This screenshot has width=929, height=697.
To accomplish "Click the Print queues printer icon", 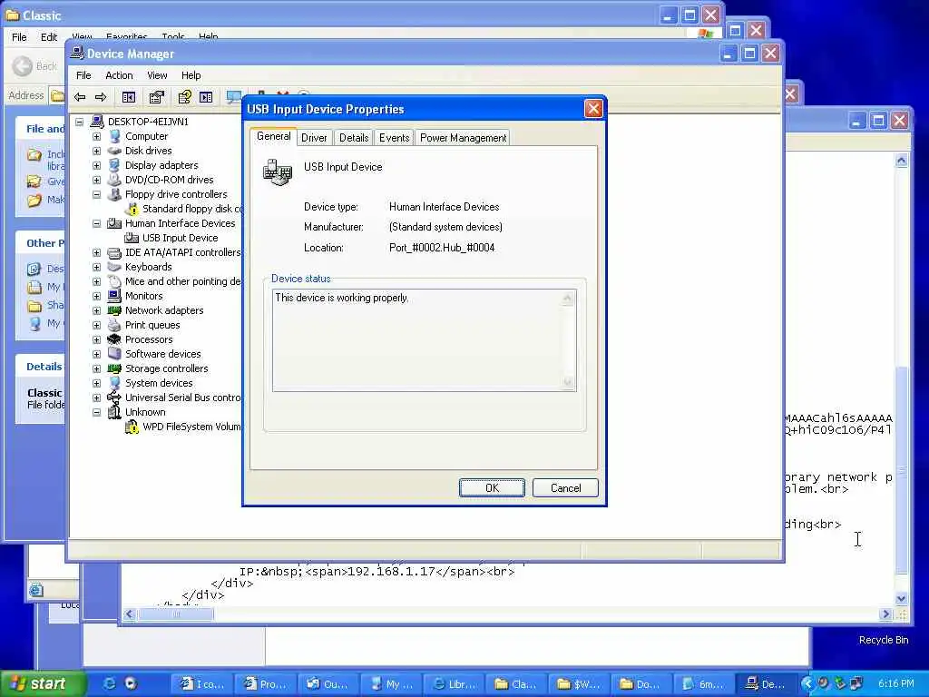I will coord(114,325).
